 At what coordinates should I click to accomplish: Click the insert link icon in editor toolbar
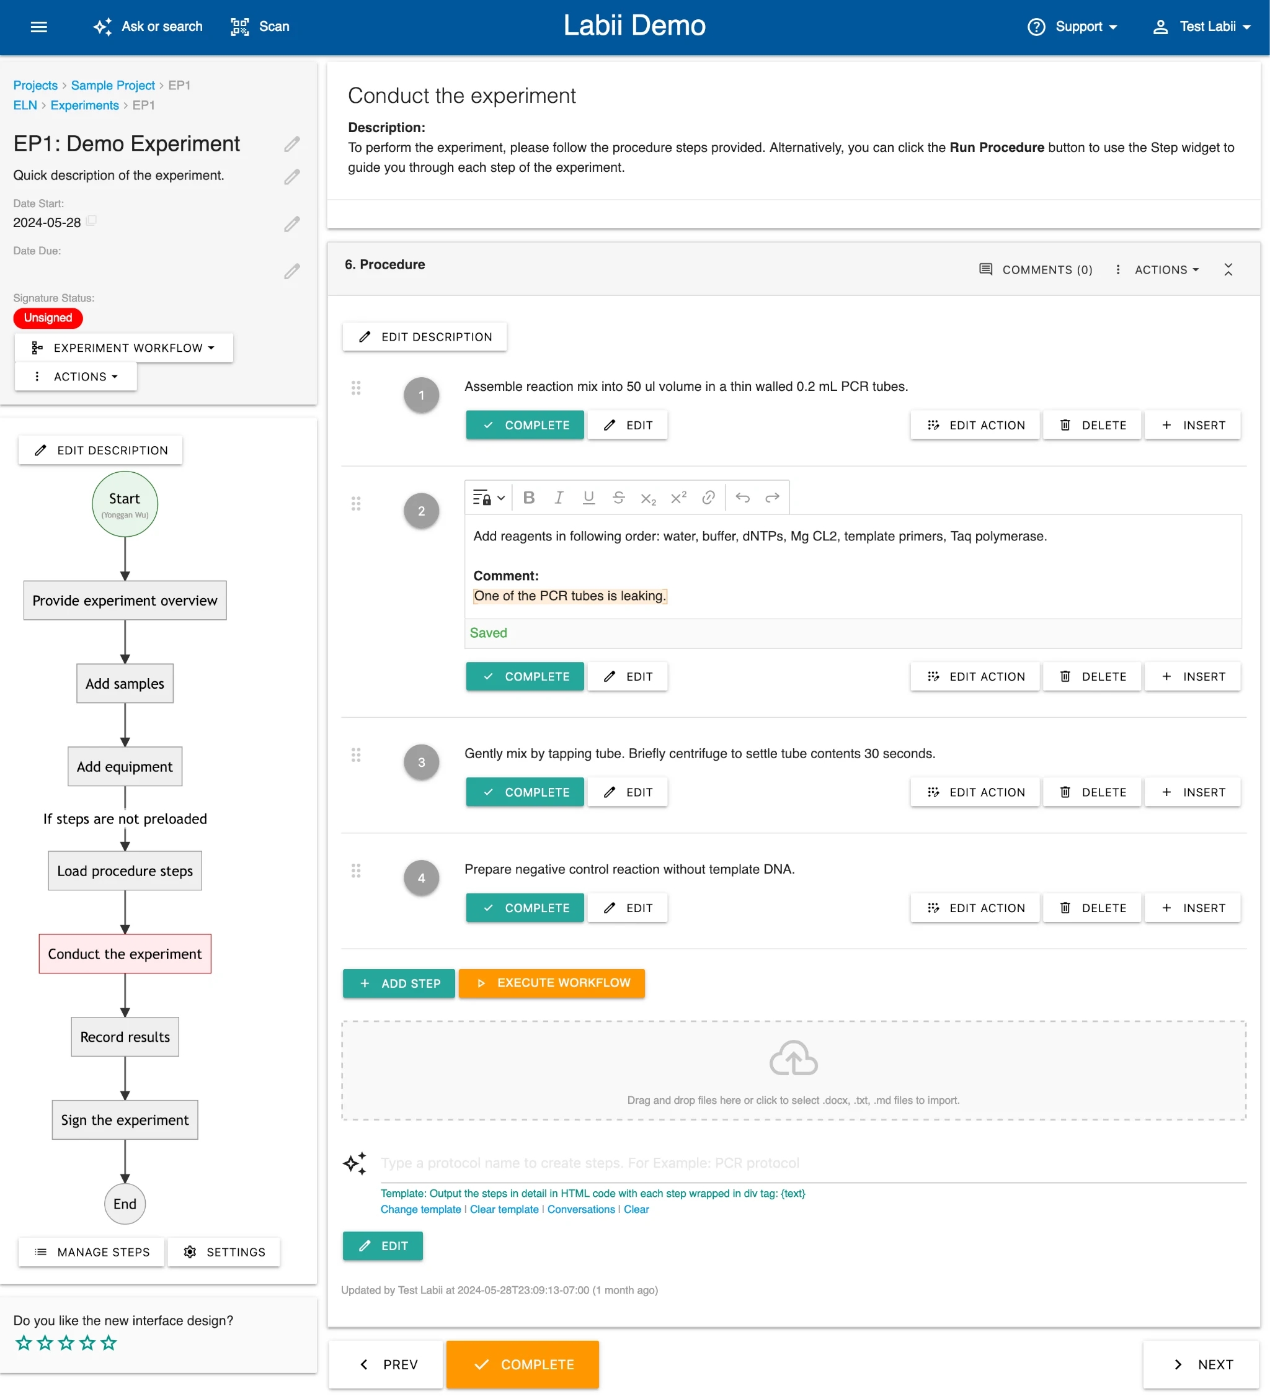point(708,497)
